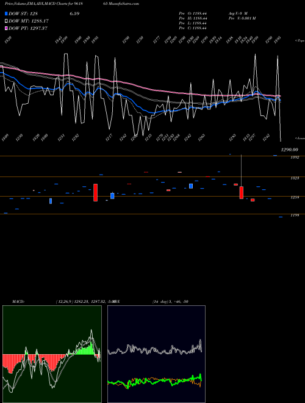Click the 6.59 value beside DOW ST
Viewport: 305px width, 403px height.
pyautogui.click(x=74, y=14)
